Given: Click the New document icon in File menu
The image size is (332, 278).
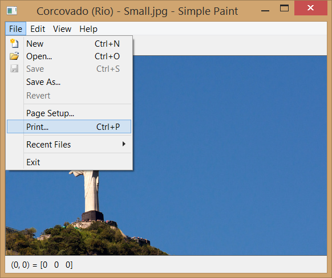Looking at the screenshot, I should tap(14, 43).
